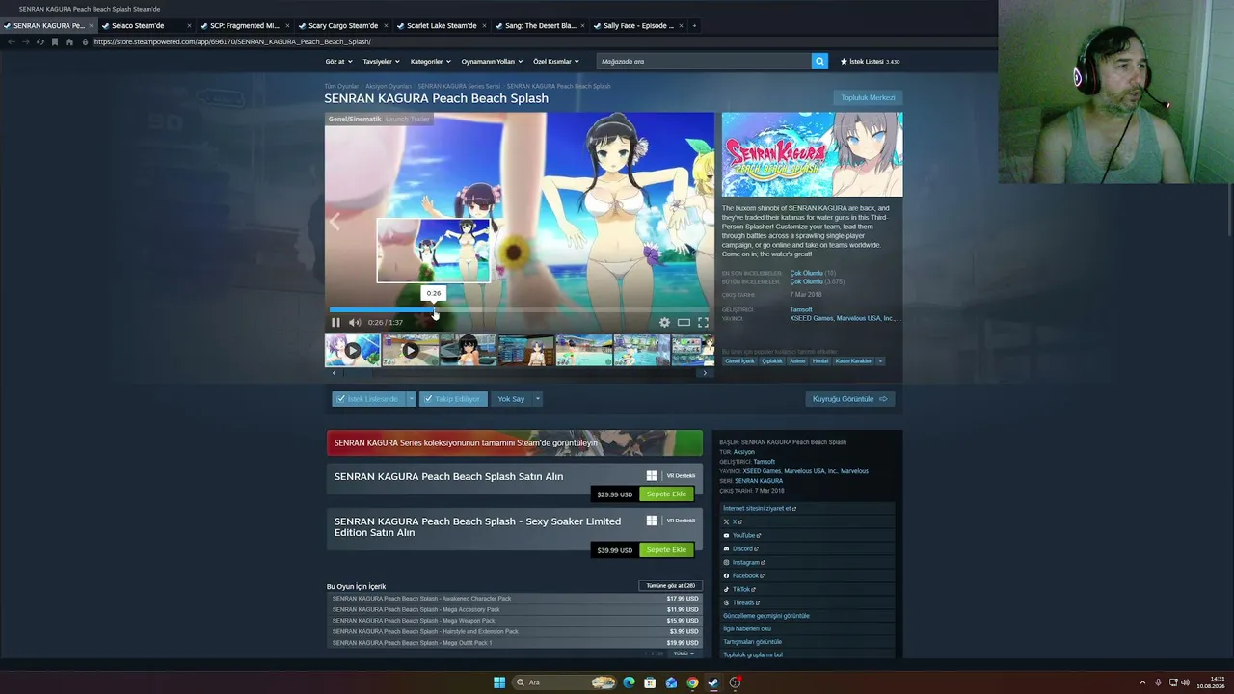1234x694 pixels.
Task: Click Tümüne göz at (28) button
Action: 671,586
